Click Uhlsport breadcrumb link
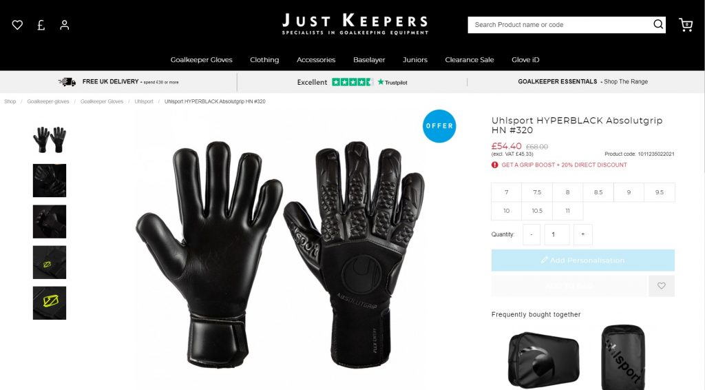Viewport: 705px width, 390px height. tap(144, 102)
